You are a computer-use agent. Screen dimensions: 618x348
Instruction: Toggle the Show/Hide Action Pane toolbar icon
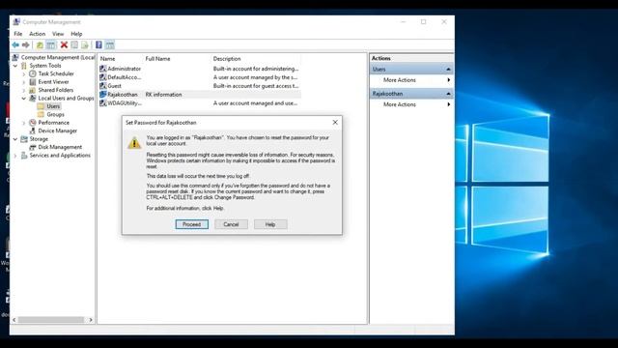(x=110, y=45)
